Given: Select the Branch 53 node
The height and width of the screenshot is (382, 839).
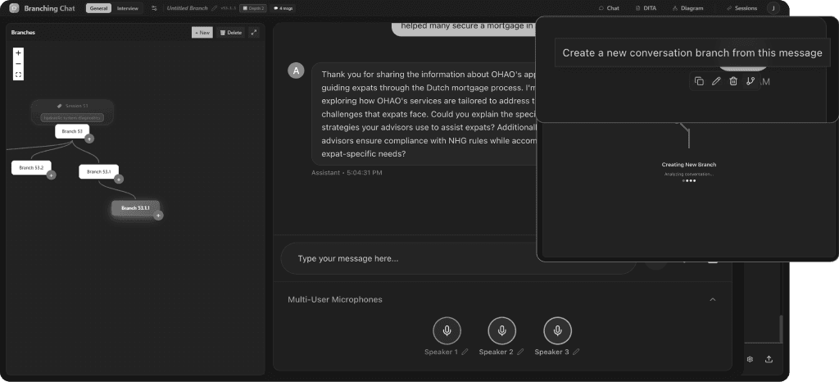Looking at the screenshot, I should 72,131.
